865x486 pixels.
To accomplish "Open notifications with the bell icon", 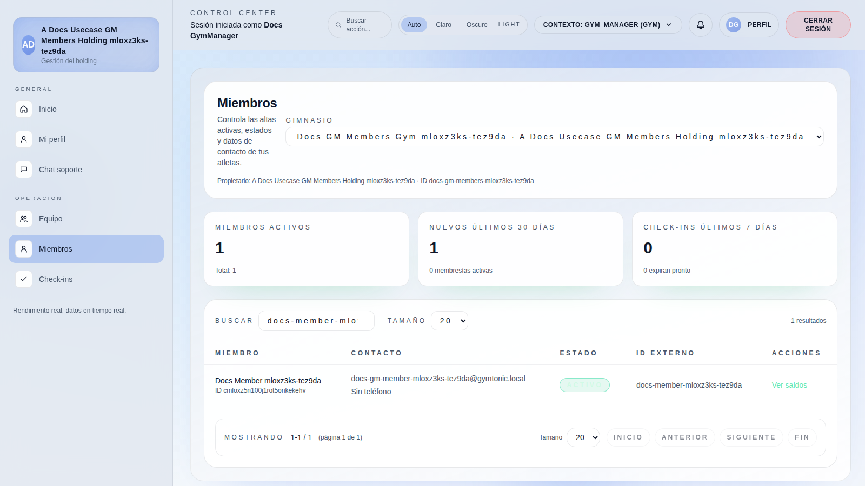I will (700, 25).
